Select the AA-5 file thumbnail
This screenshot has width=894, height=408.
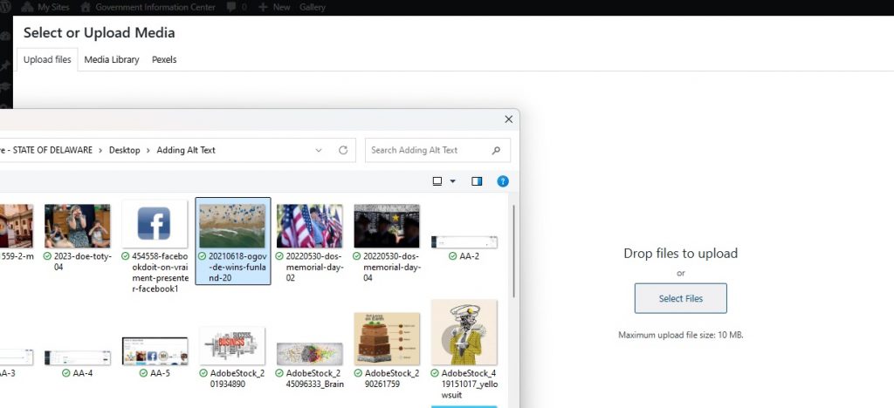tap(155, 351)
